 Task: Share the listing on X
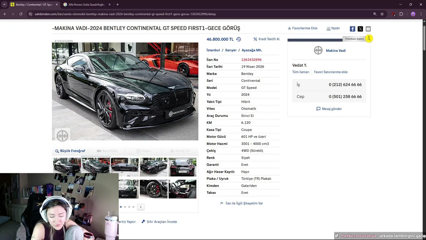[360, 29]
